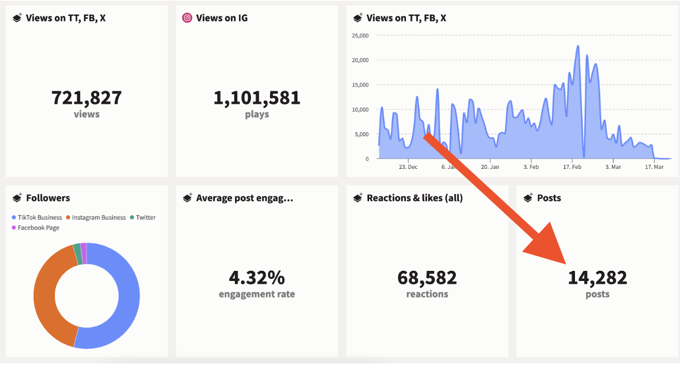Click the 5,000 y-axis label
680x365 pixels.
click(361, 134)
